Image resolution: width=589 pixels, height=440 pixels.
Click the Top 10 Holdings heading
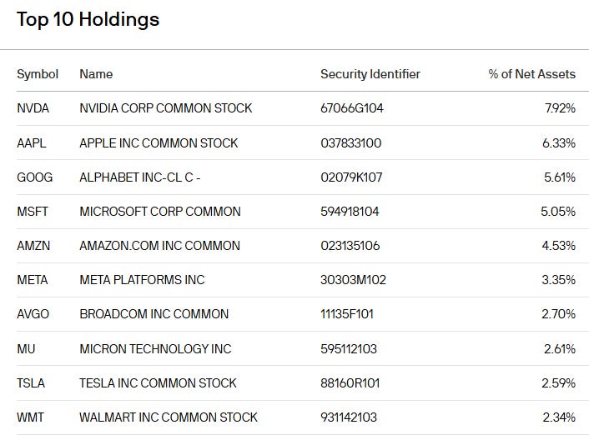[88, 19]
